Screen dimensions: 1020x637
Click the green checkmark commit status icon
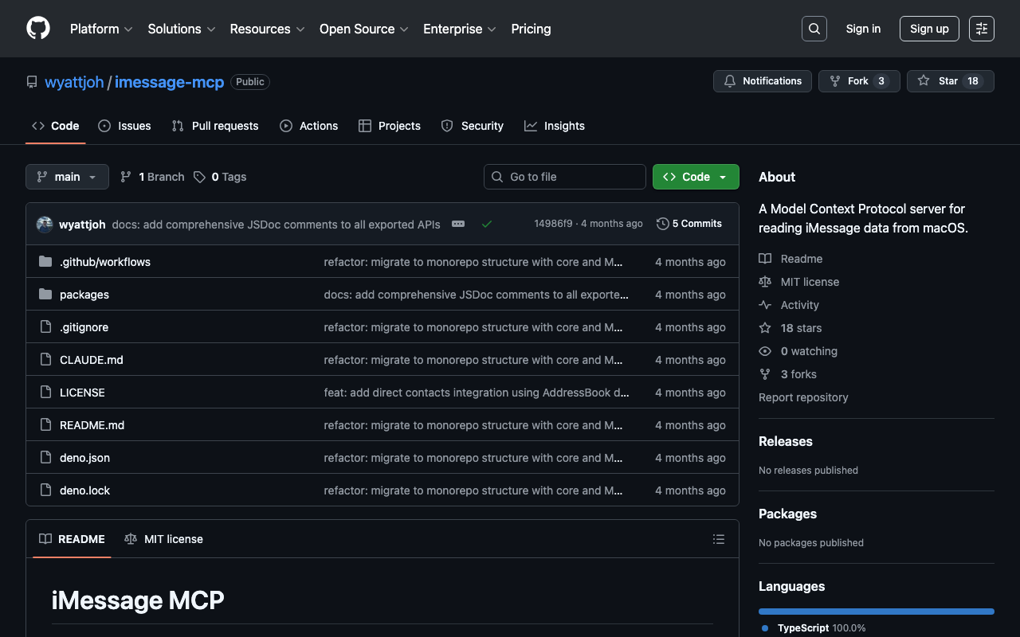coord(487,225)
